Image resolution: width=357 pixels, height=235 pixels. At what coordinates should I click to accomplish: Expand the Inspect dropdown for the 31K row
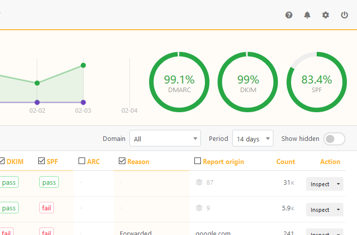pos(338,184)
